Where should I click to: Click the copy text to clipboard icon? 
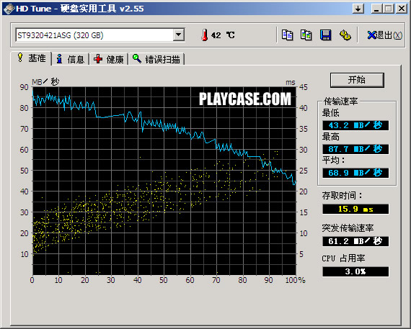[x=287, y=35]
